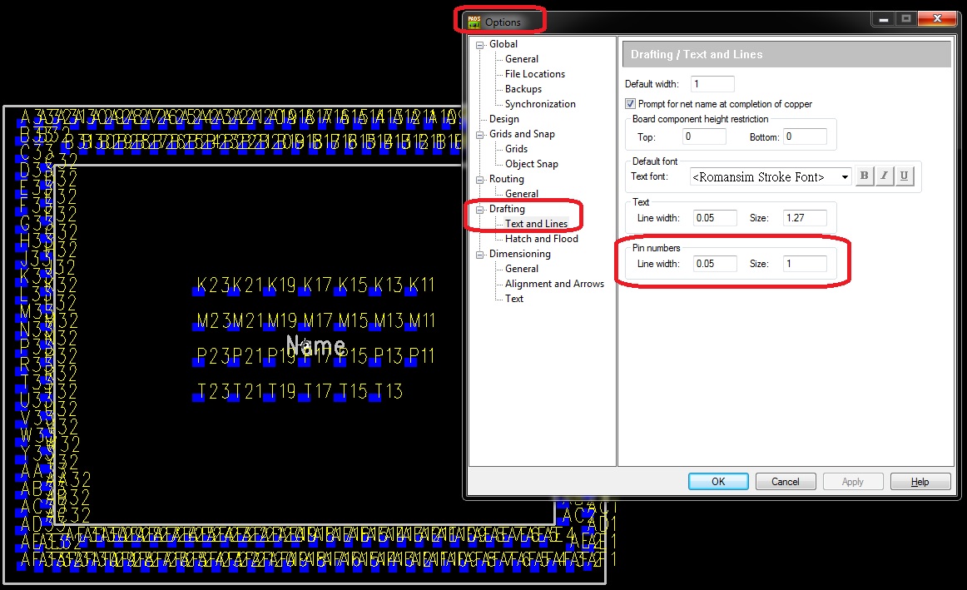Select Text and Lines tree item
The width and height of the screenshot is (967, 590).
536,224
